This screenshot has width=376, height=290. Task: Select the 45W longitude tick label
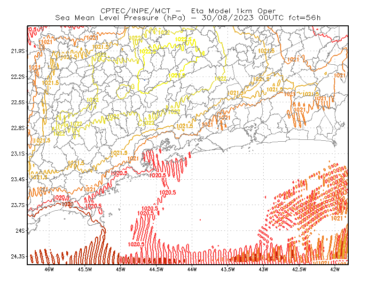(x=121, y=269)
